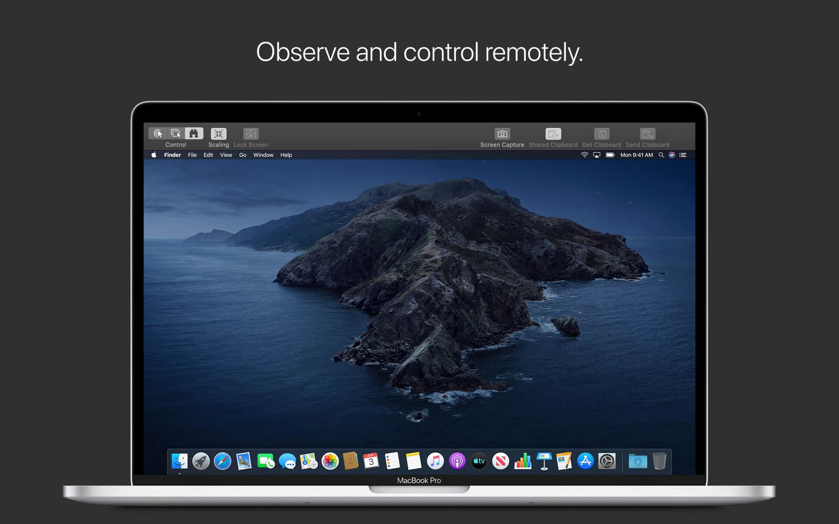Open the Wi-Fi status menu

click(584, 155)
